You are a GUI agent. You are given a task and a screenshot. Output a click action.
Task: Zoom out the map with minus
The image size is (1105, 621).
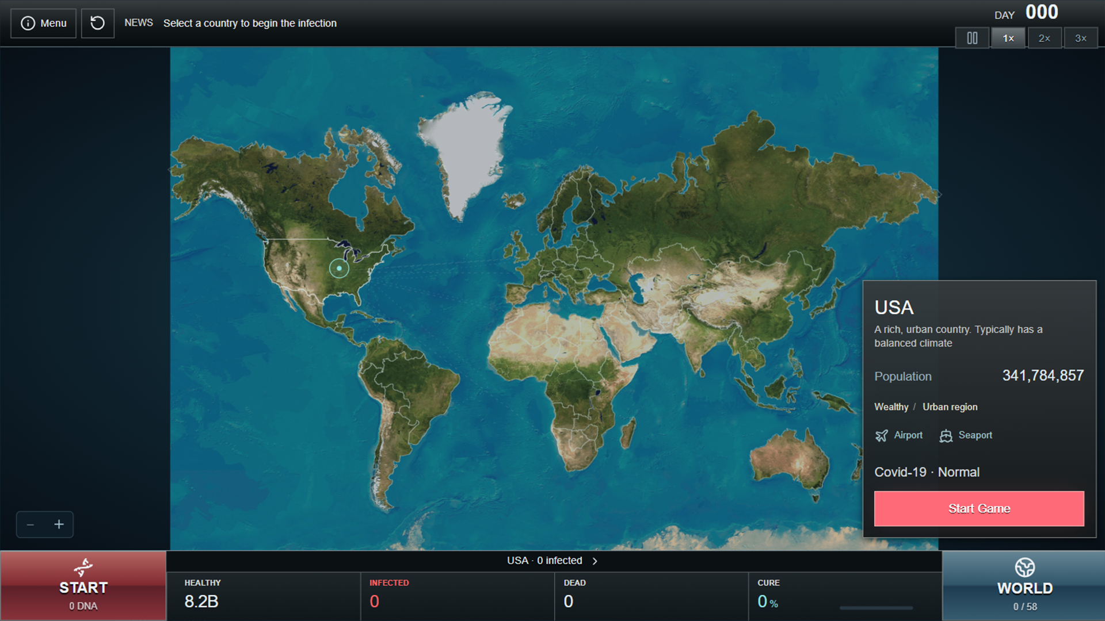[x=31, y=524]
